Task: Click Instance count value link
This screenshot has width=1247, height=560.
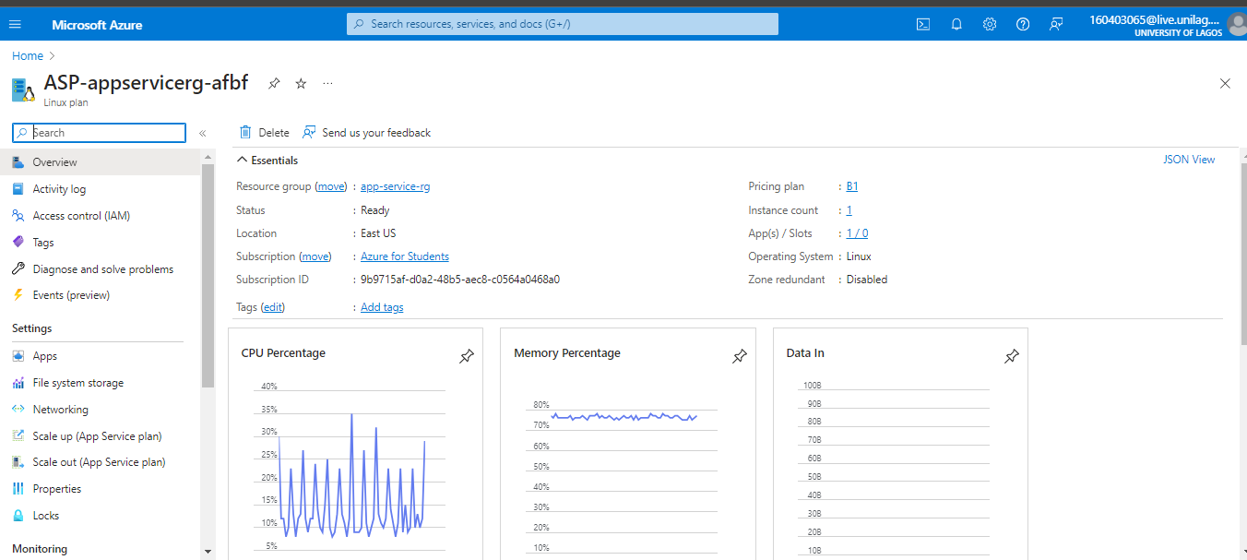Action: [x=849, y=210]
